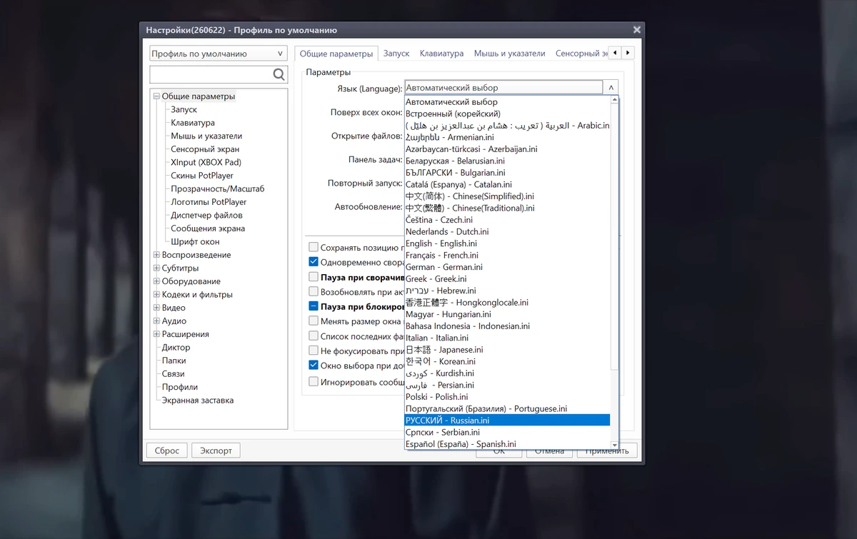Choose 'РУССКИЙ - Russian.ini' language

click(508, 420)
